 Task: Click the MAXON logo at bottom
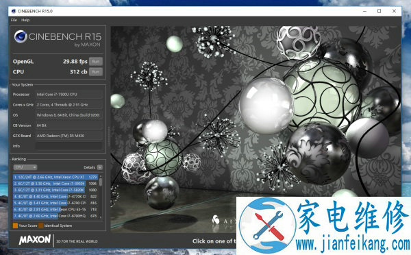(35, 239)
